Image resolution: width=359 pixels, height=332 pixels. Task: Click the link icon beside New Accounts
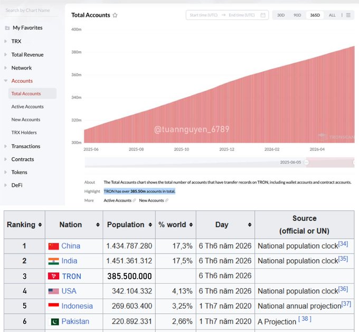click(x=167, y=201)
